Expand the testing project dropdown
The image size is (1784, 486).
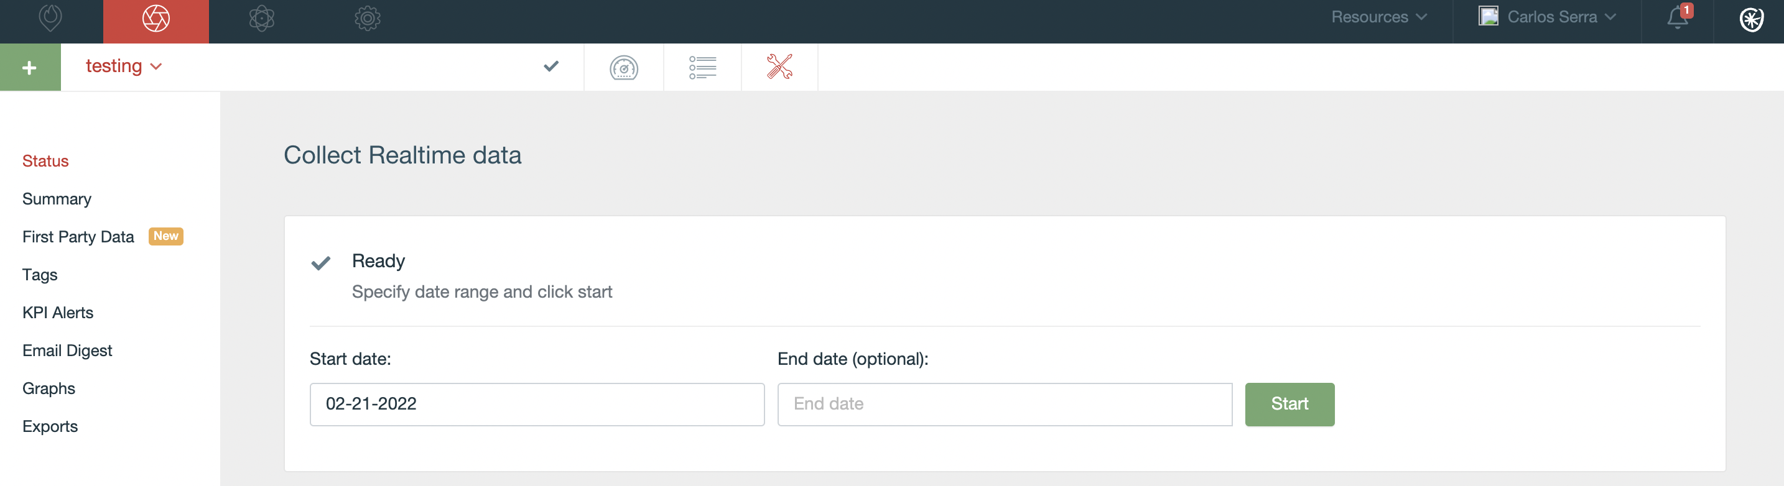[123, 66]
